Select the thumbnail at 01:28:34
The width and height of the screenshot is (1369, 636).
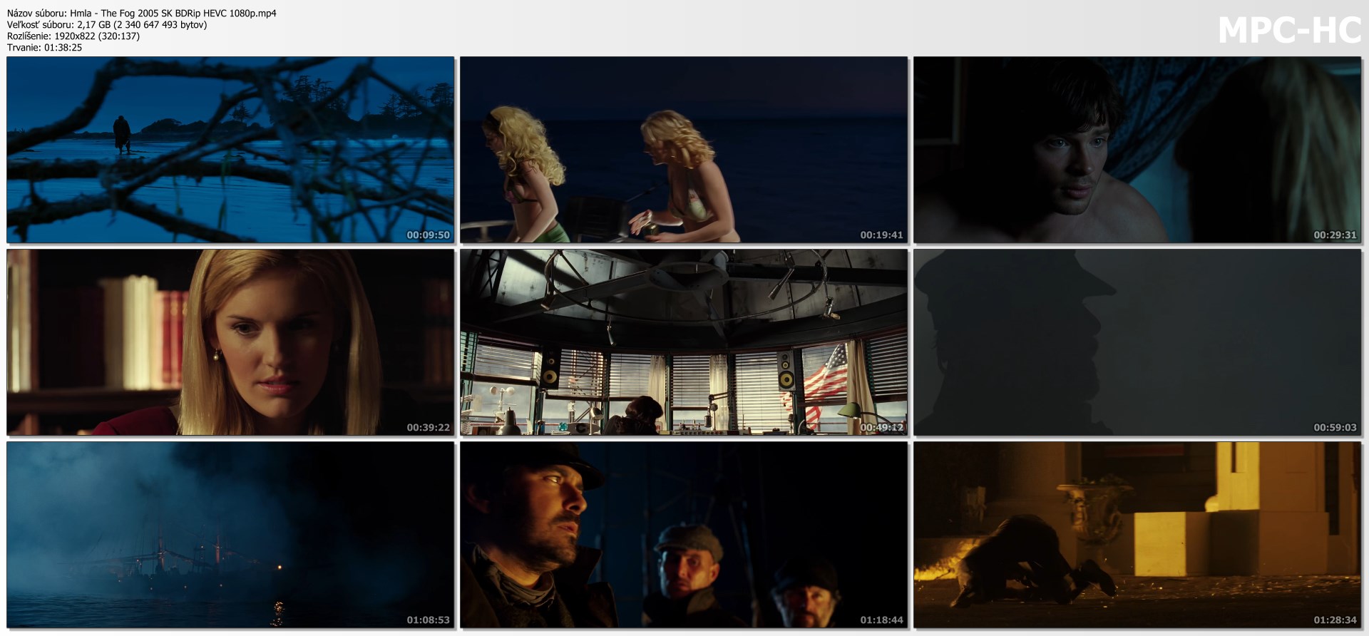point(1137,535)
